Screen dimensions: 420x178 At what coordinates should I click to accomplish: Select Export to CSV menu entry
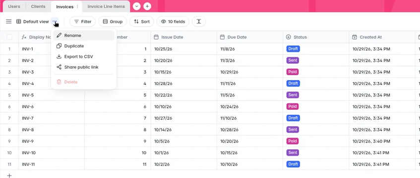point(84,57)
